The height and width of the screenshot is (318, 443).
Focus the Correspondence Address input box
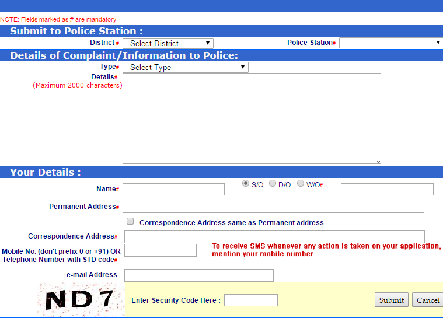click(x=274, y=236)
